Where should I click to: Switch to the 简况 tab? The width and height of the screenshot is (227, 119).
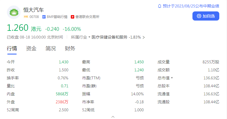(x=51, y=48)
